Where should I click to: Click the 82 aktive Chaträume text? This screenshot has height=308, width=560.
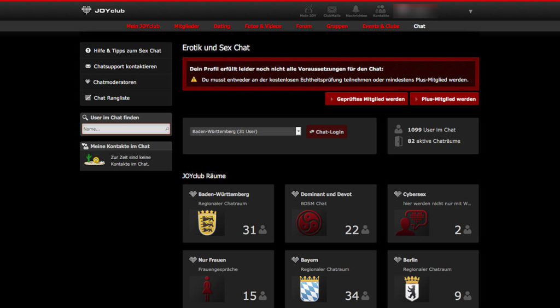pos(434,141)
